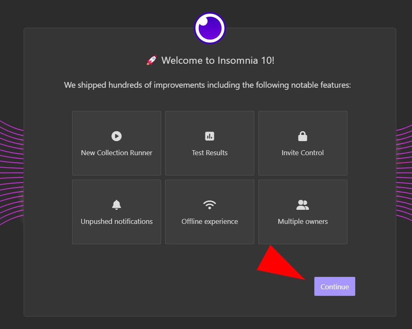Click the Welcome to Insomnia 10! heading
Image resolution: width=412 pixels, height=329 pixels.
click(x=218, y=60)
